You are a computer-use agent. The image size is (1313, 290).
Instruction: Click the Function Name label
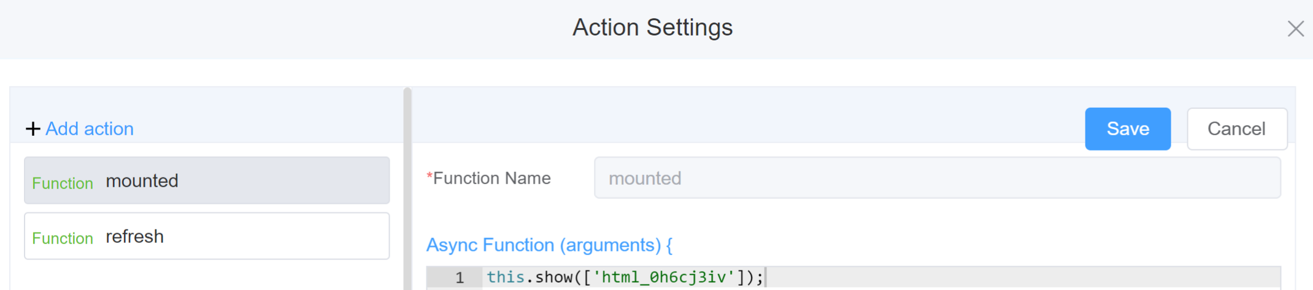(491, 178)
